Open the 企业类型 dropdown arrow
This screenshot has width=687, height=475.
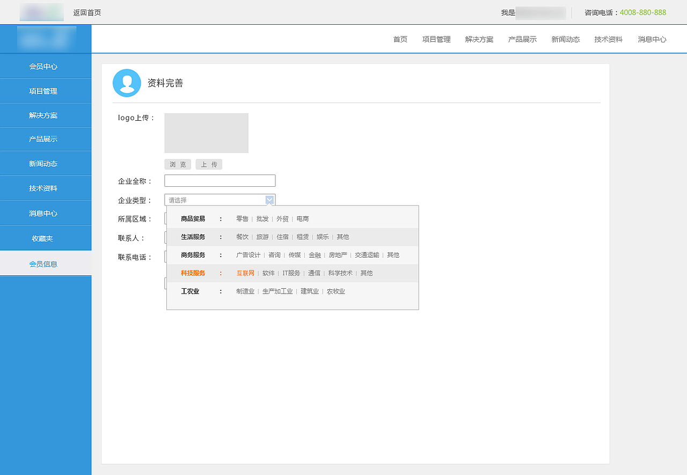269,199
